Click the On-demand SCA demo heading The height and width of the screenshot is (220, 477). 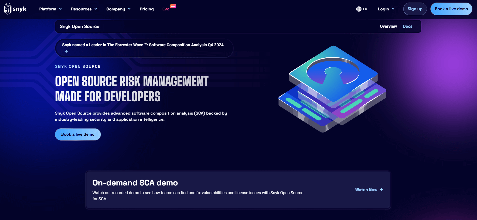pos(135,183)
